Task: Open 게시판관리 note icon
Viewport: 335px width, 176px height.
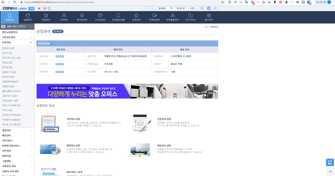Action: [82, 17]
